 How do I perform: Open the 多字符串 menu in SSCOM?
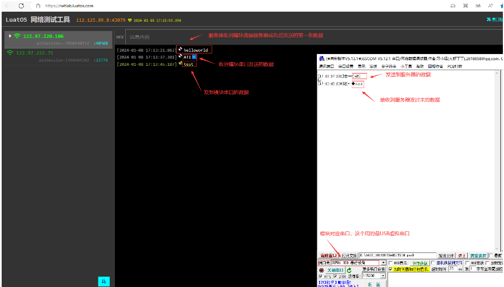(x=389, y=66)
